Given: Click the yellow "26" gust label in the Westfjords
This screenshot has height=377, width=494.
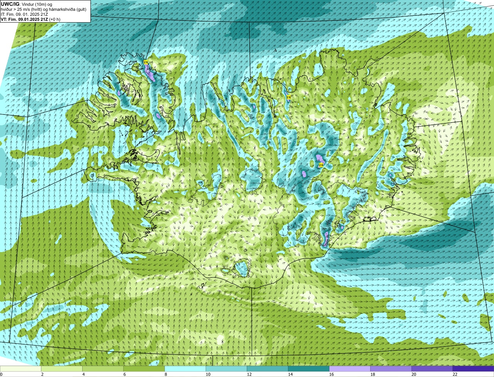Looking at the screenshot, I should 146,62.
